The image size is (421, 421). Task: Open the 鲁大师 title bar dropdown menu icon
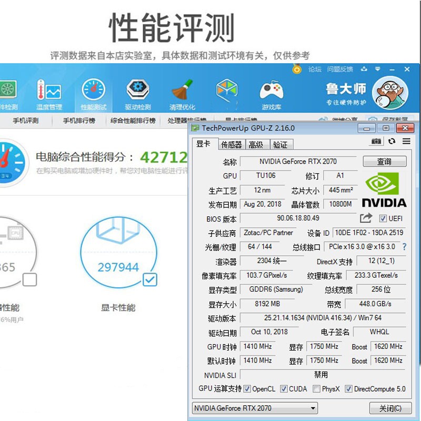[x=377, y=69]
